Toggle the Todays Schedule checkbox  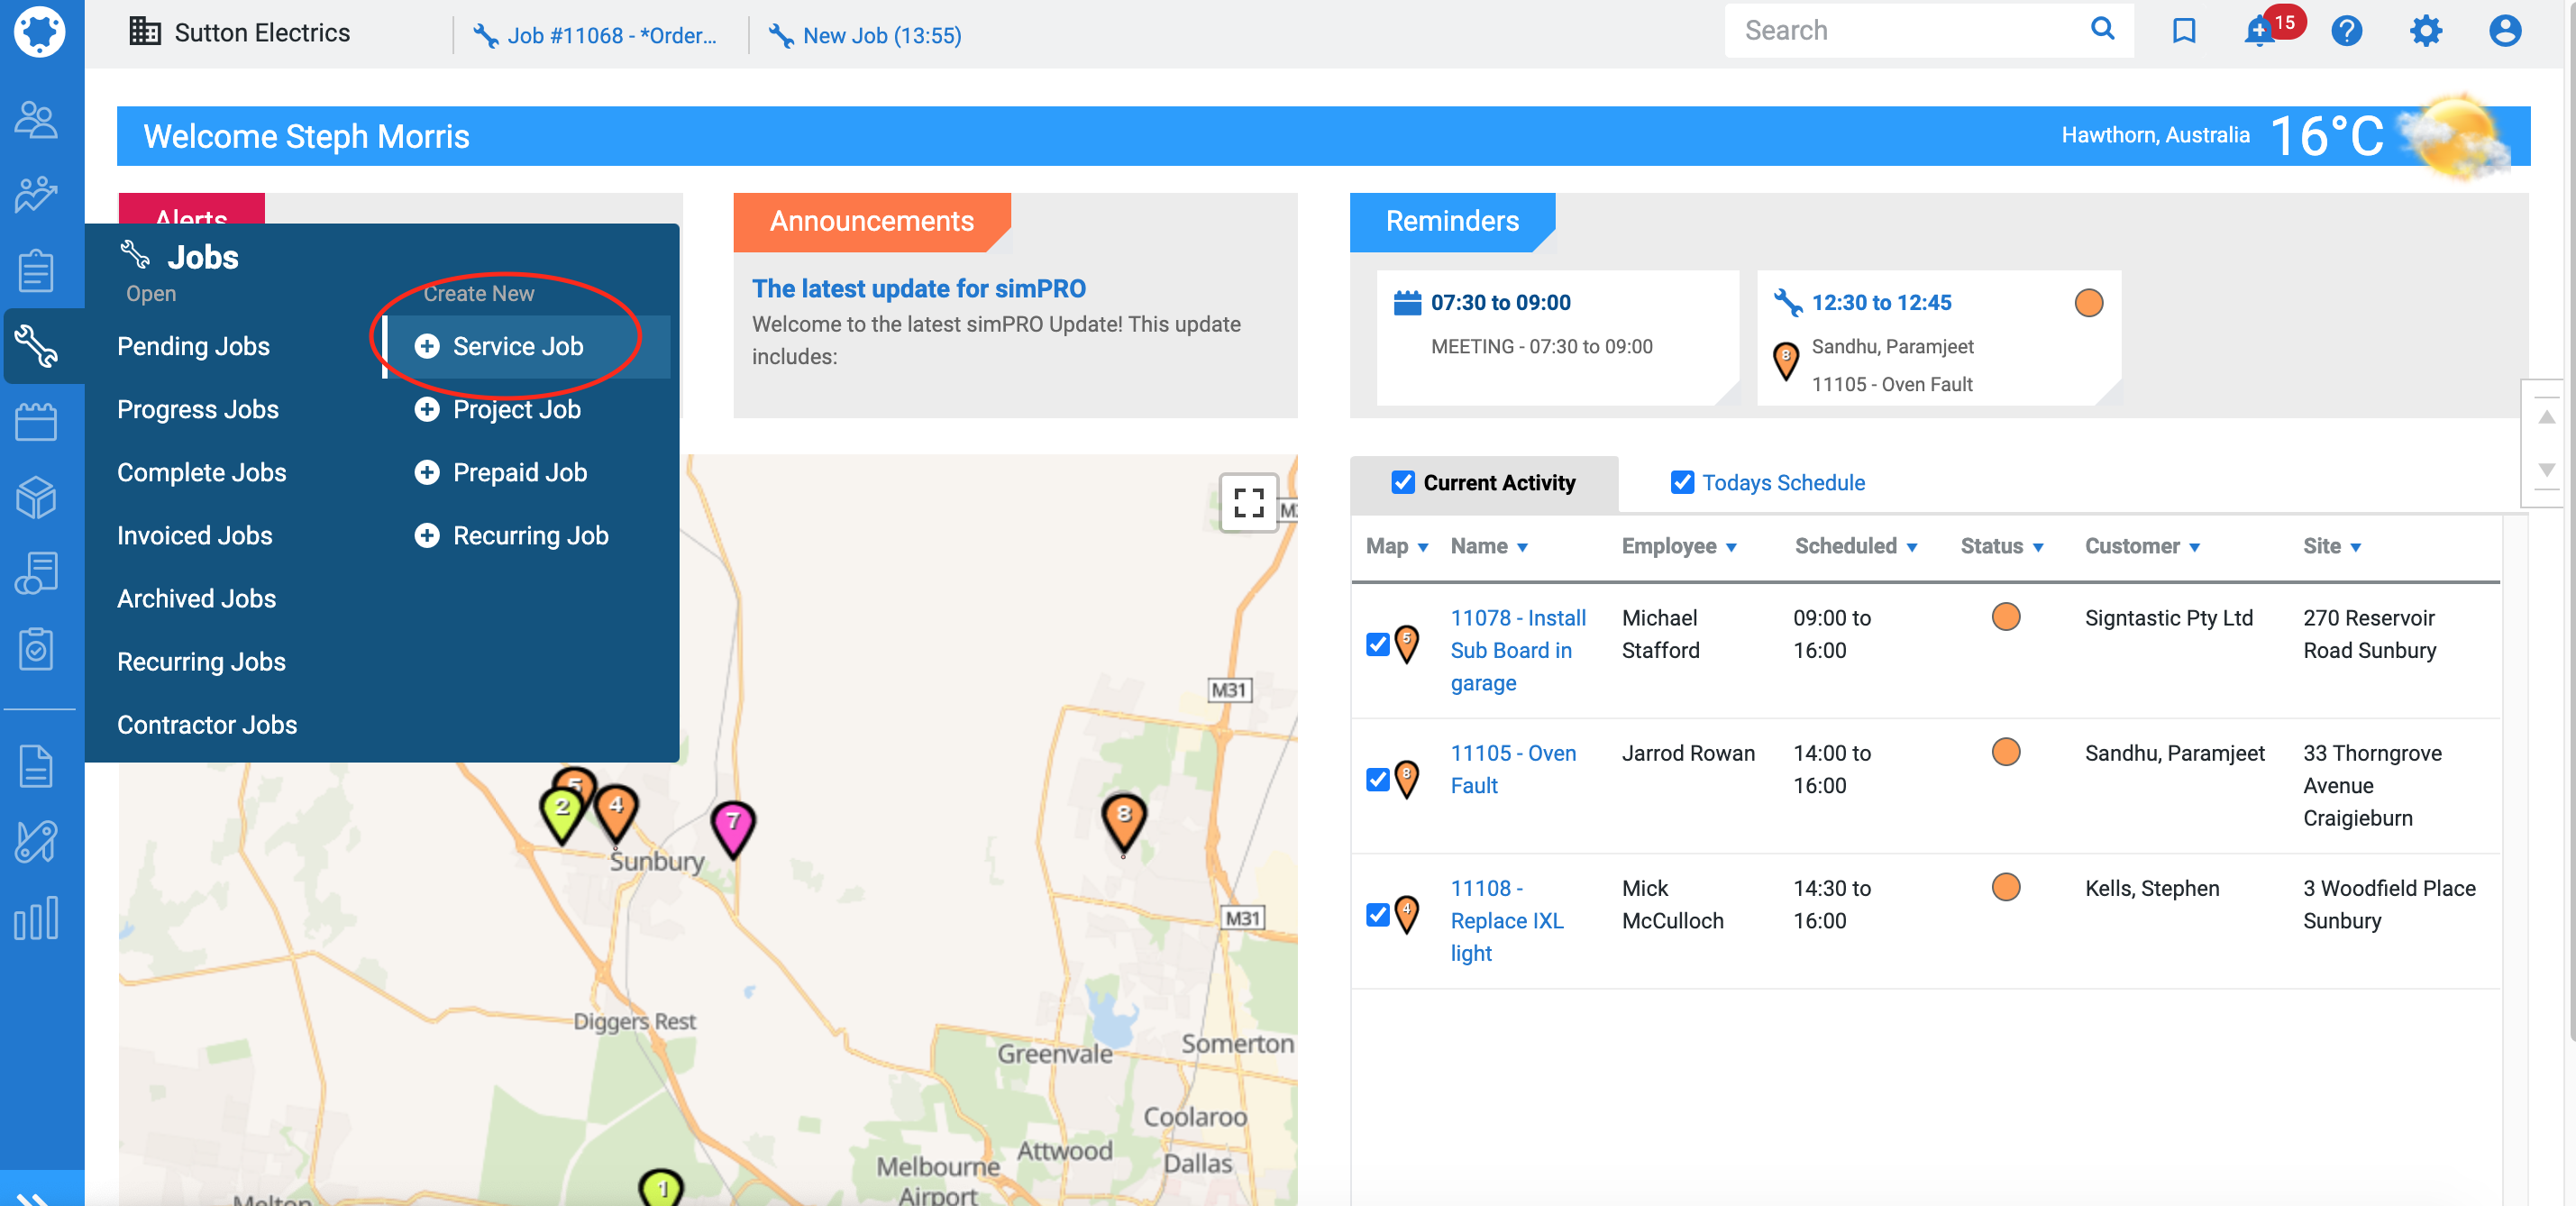1682,482
